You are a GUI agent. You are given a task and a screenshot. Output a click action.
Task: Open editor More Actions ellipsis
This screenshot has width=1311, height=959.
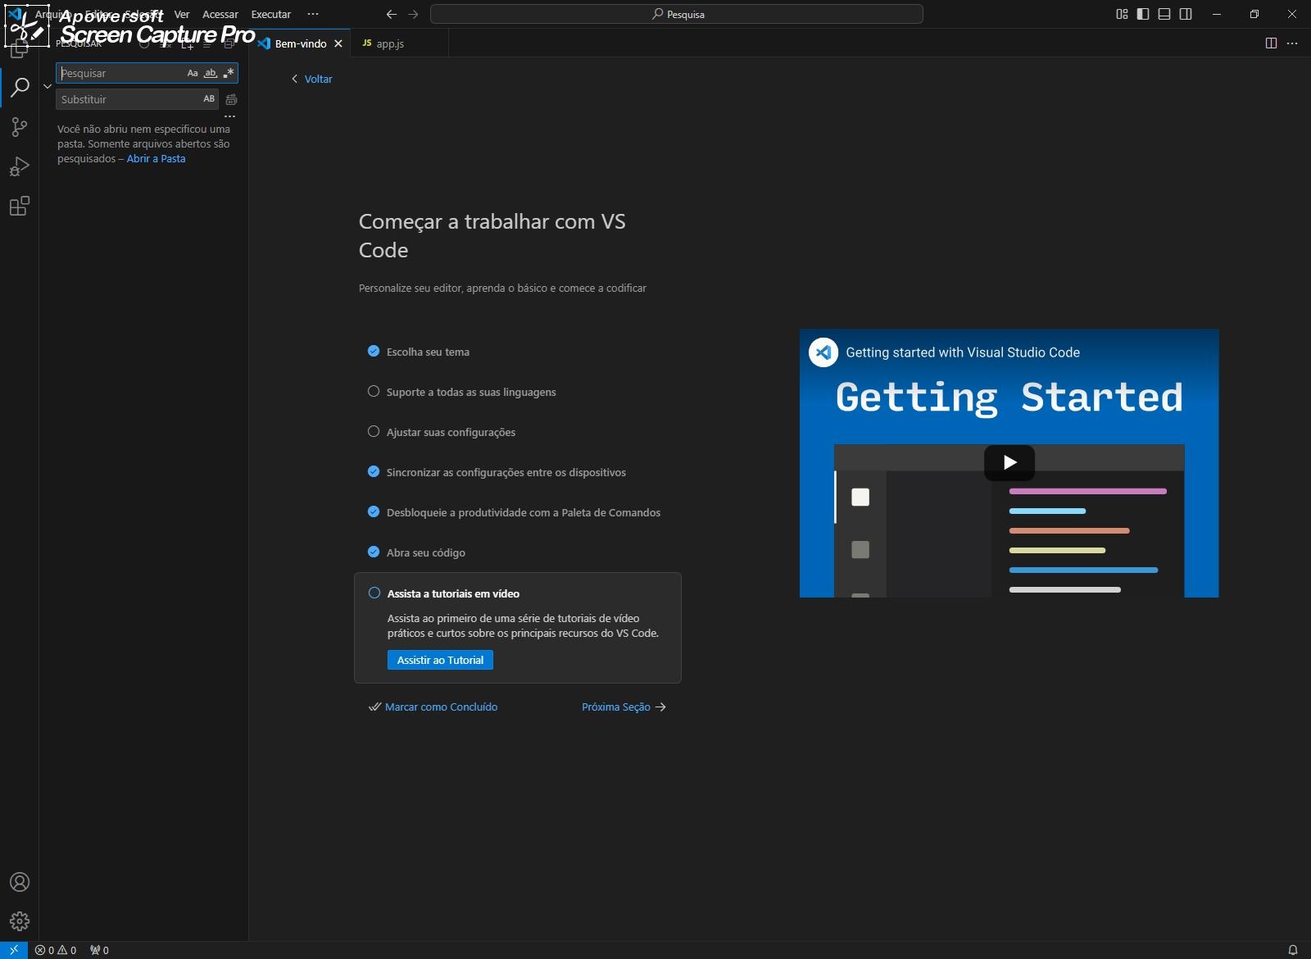[1292, 43]
